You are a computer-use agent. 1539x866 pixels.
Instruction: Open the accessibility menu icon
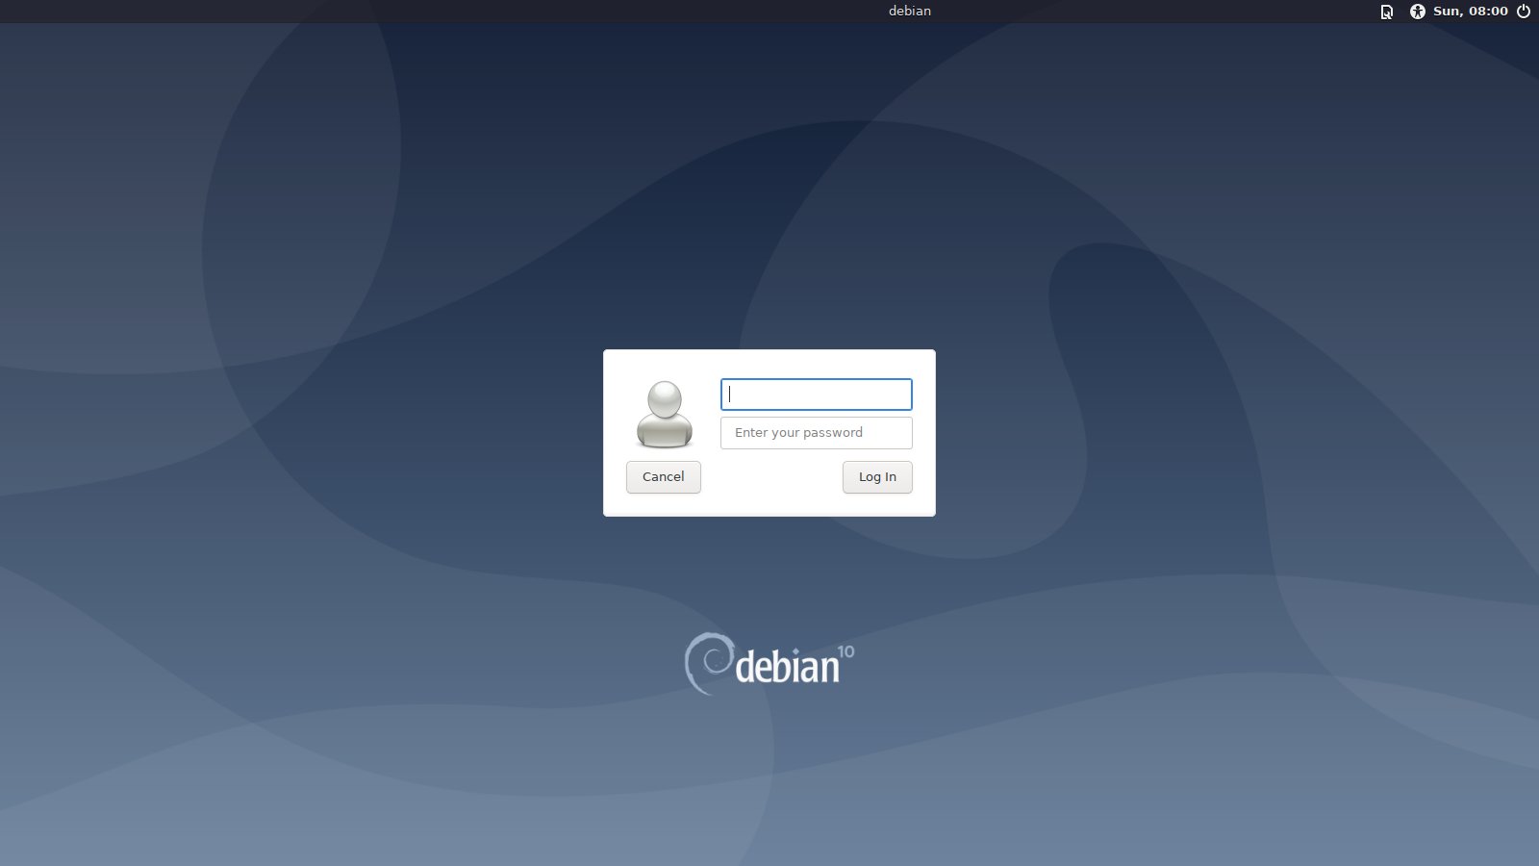click(x=1417, y=12)
